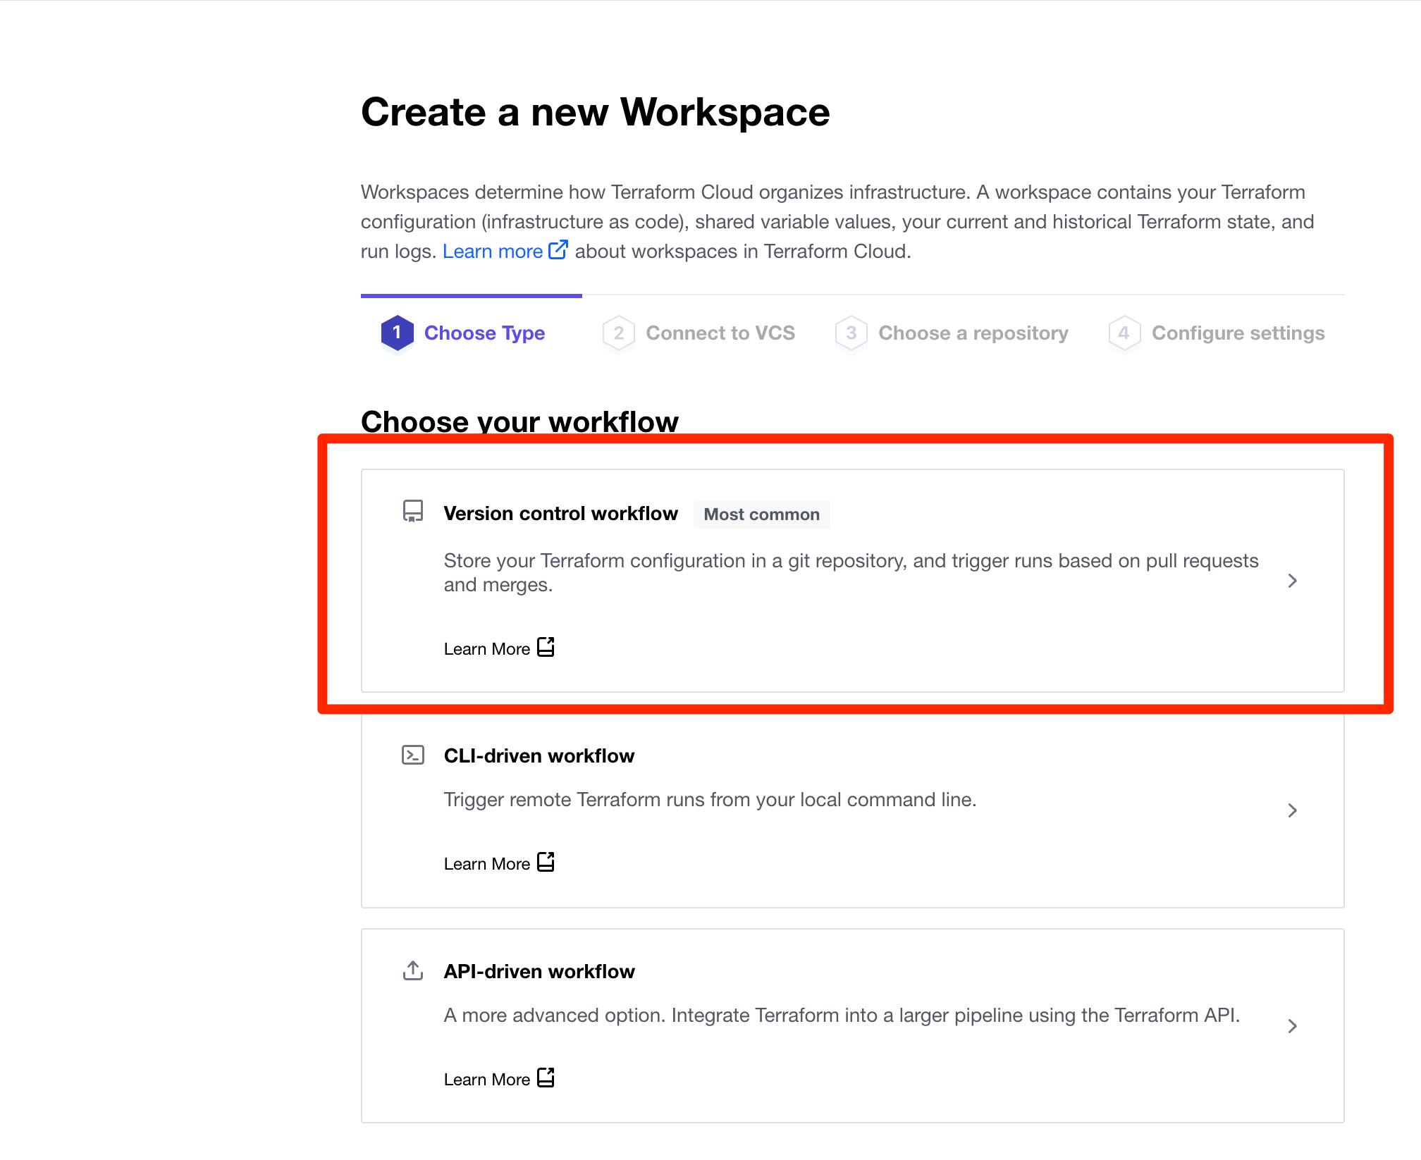Click external-link icon on Version control Learn More
Screen dimensions: 1421x1160
point(546,646)
